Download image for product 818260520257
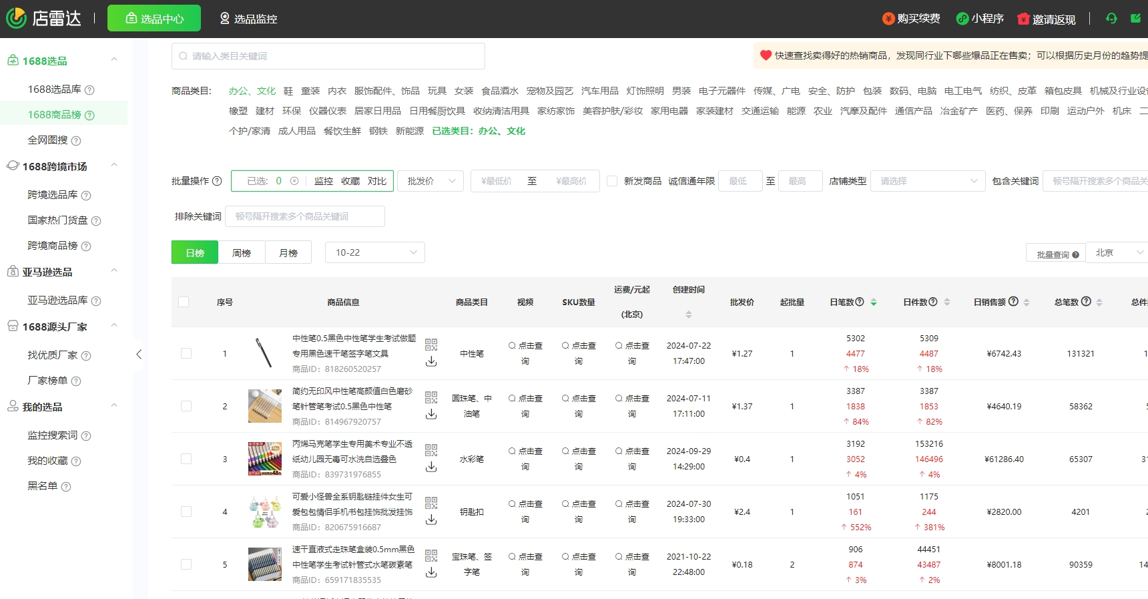This screenshot has width=1148, height=599. [431, 361]
